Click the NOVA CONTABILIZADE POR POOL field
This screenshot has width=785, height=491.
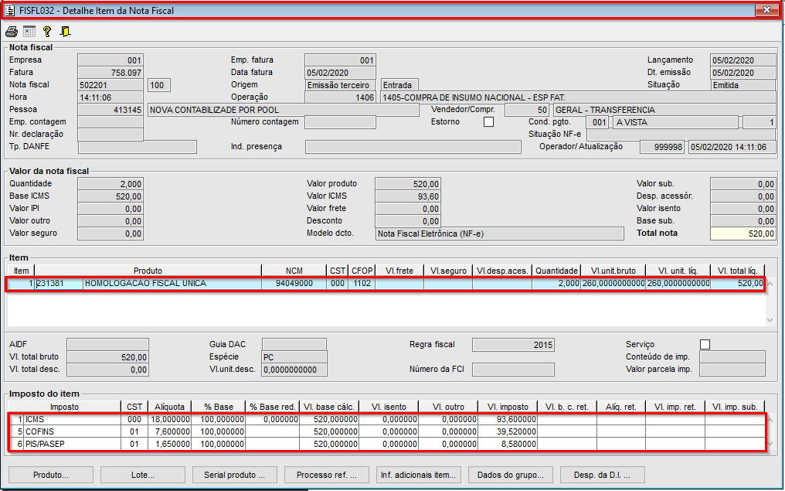tap(284, 110)
